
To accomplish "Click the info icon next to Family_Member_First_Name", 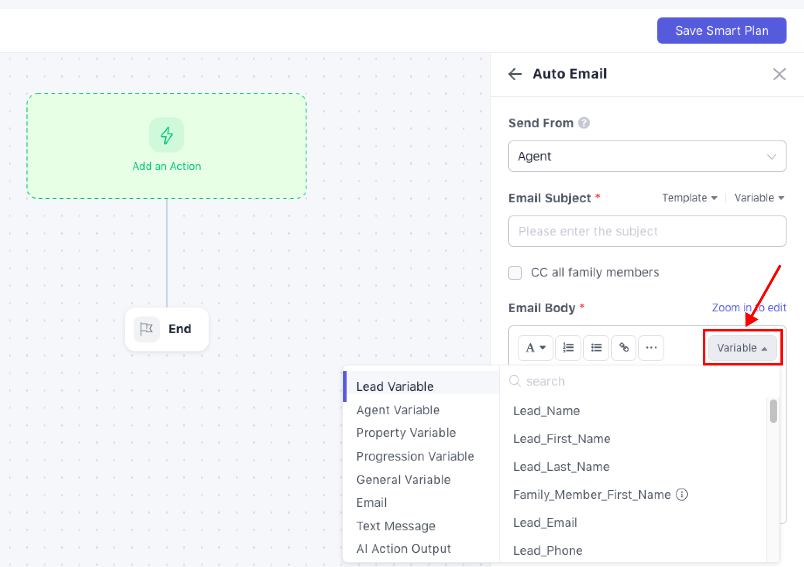I will pos(681,495).
